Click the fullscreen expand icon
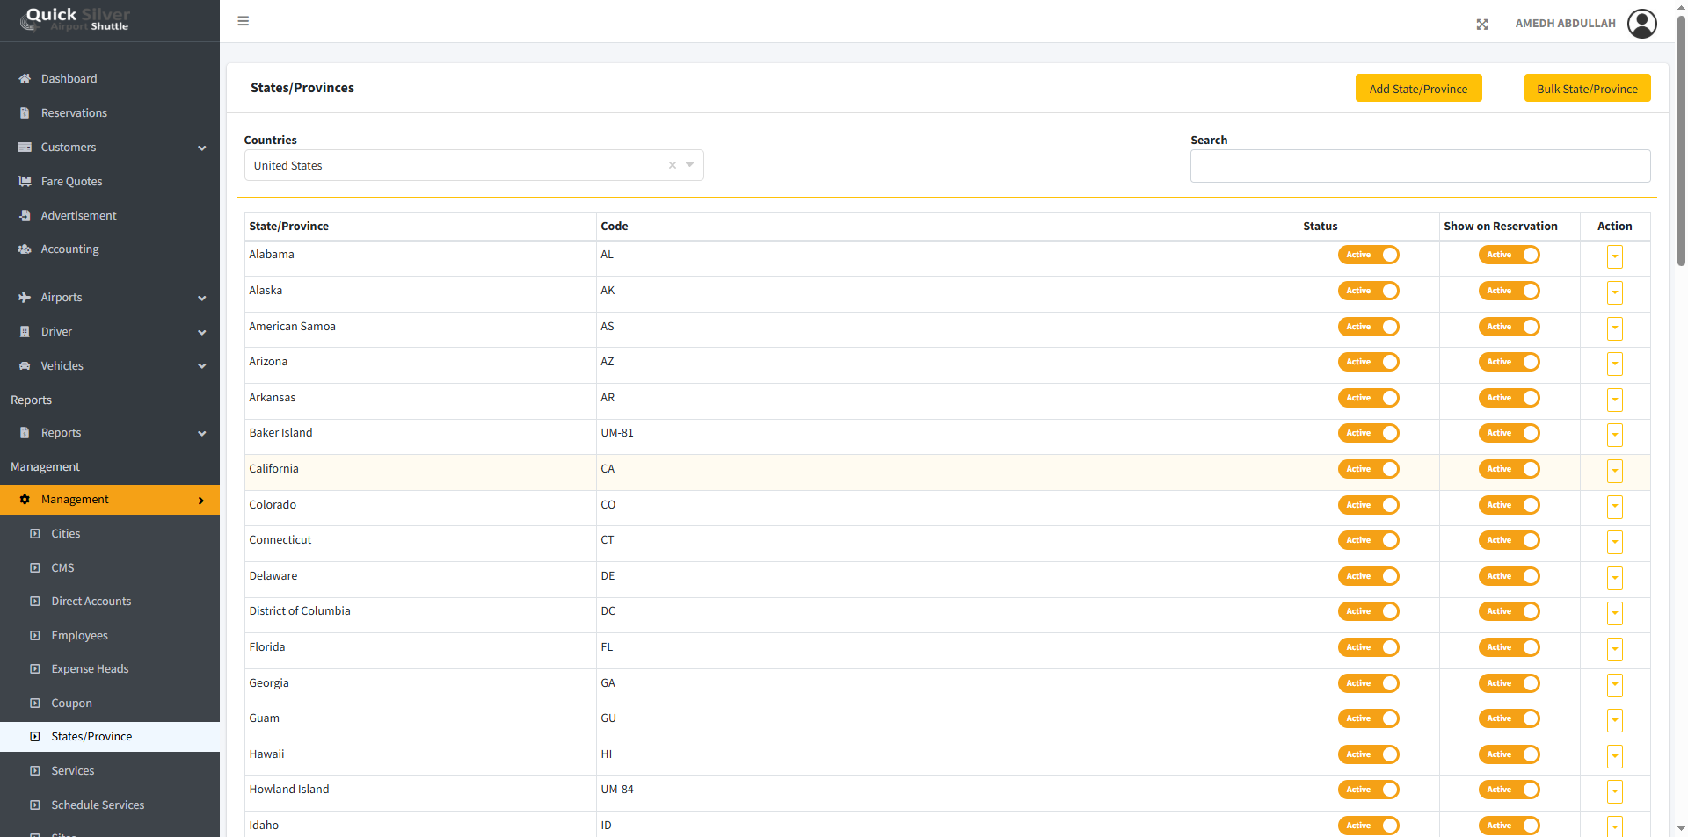This screenshot has width=1688, height=837. [1482, 25]
